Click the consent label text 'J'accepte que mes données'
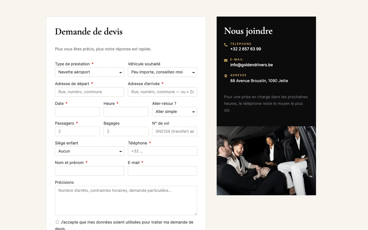 tap(124, 225)
